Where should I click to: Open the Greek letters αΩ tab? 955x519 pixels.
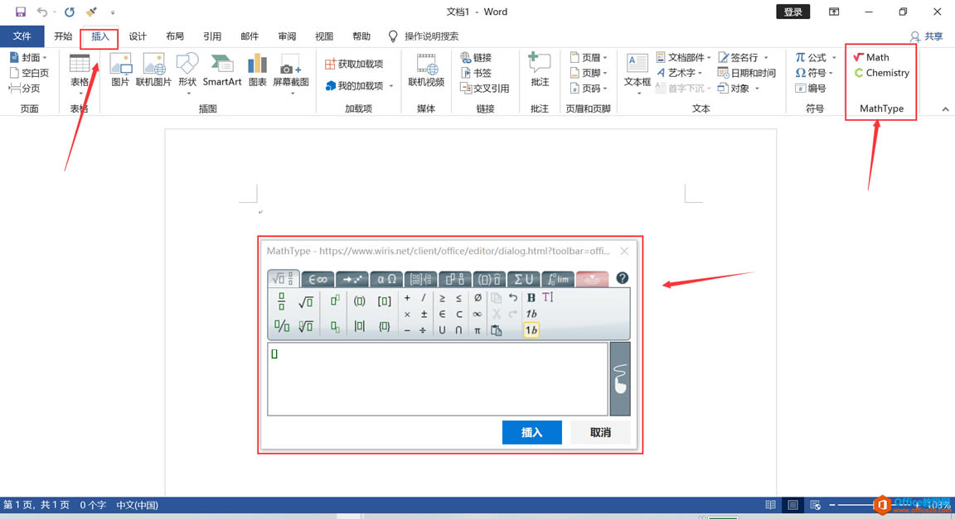[x=387, y=279]
